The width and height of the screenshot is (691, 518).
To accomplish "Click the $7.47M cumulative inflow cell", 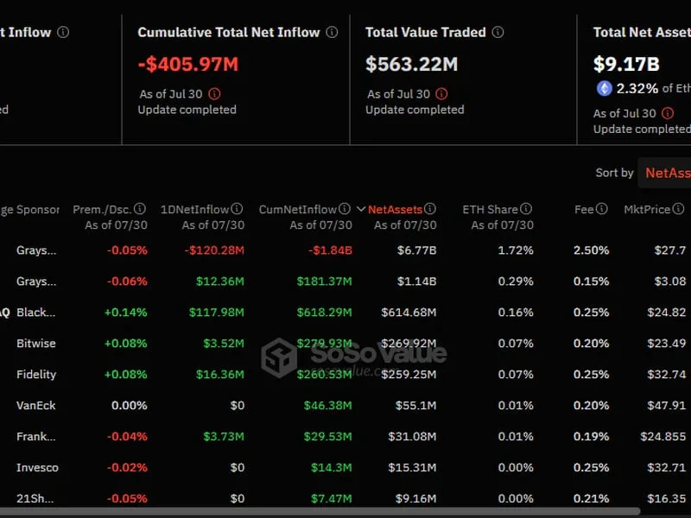I will (x=332, y=498).
